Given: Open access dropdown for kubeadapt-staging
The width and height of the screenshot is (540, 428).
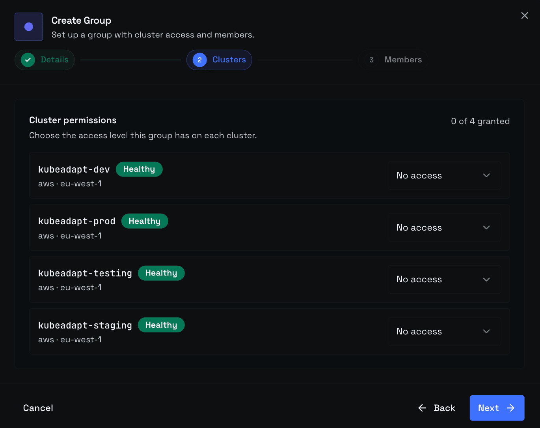Looking at the screenshot, I should point(444,331).
